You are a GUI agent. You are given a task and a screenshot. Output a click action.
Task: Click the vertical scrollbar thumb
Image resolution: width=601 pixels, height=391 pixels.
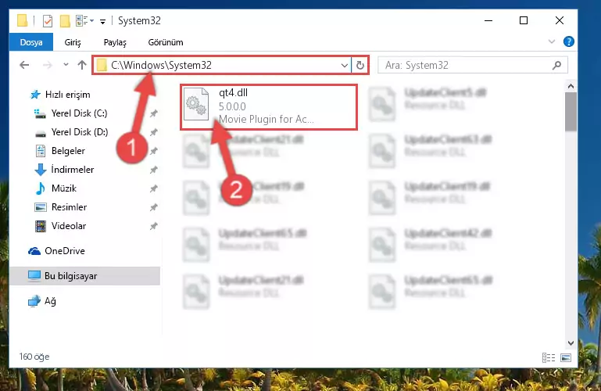[x=571, y=112]
